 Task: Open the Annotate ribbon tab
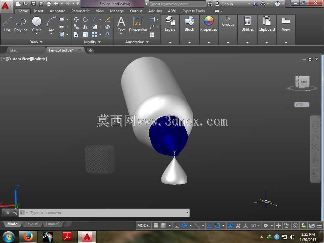pyautogui.click(x=58, y=11)
